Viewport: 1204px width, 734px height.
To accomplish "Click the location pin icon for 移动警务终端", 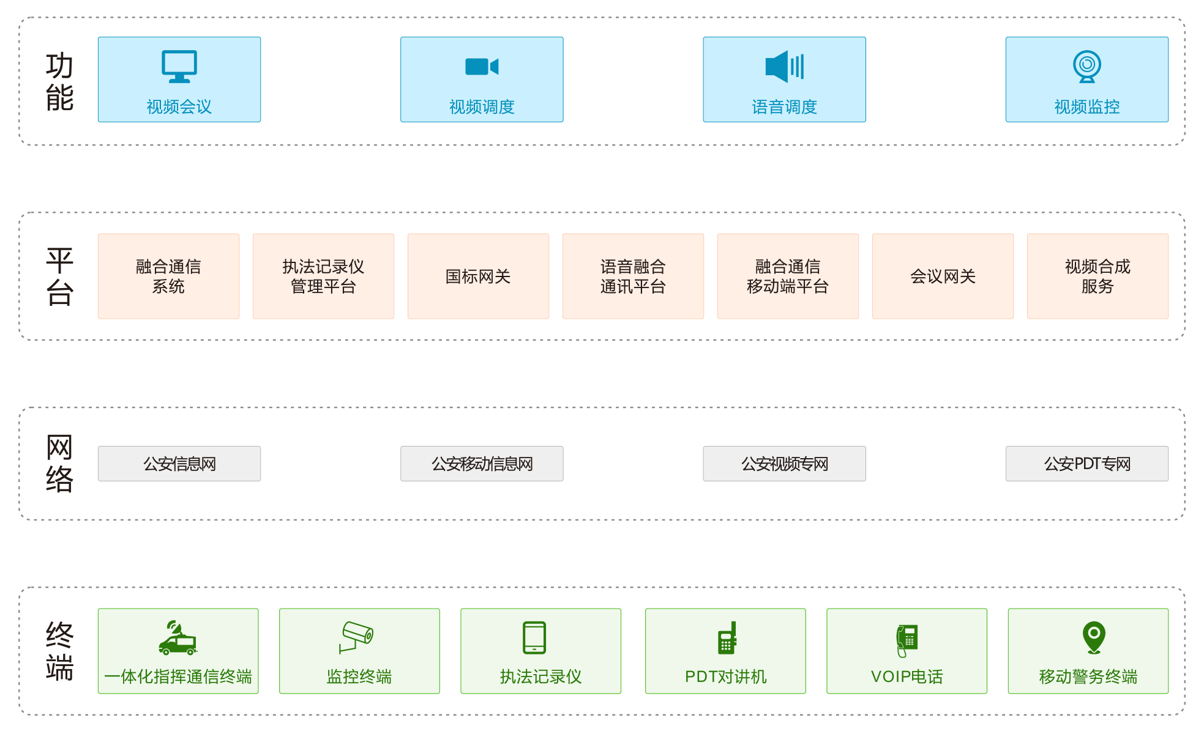I will (x=1093, y=637).
